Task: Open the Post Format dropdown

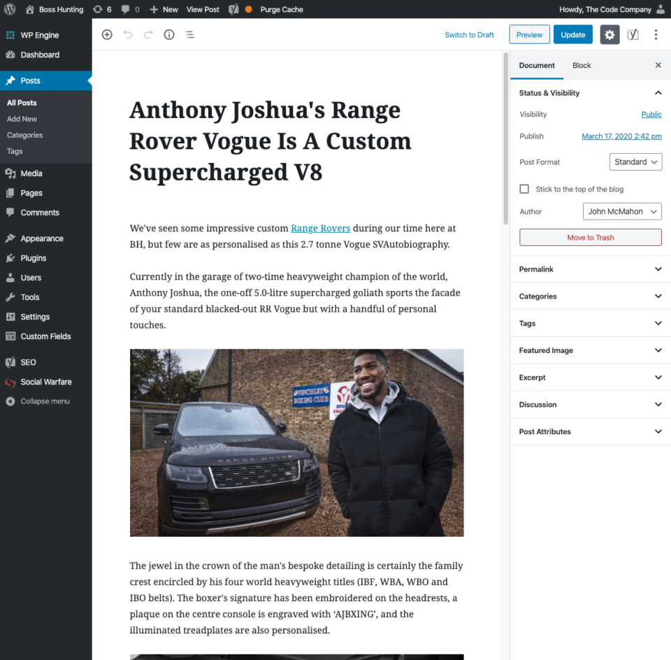Action: point(635,162)
